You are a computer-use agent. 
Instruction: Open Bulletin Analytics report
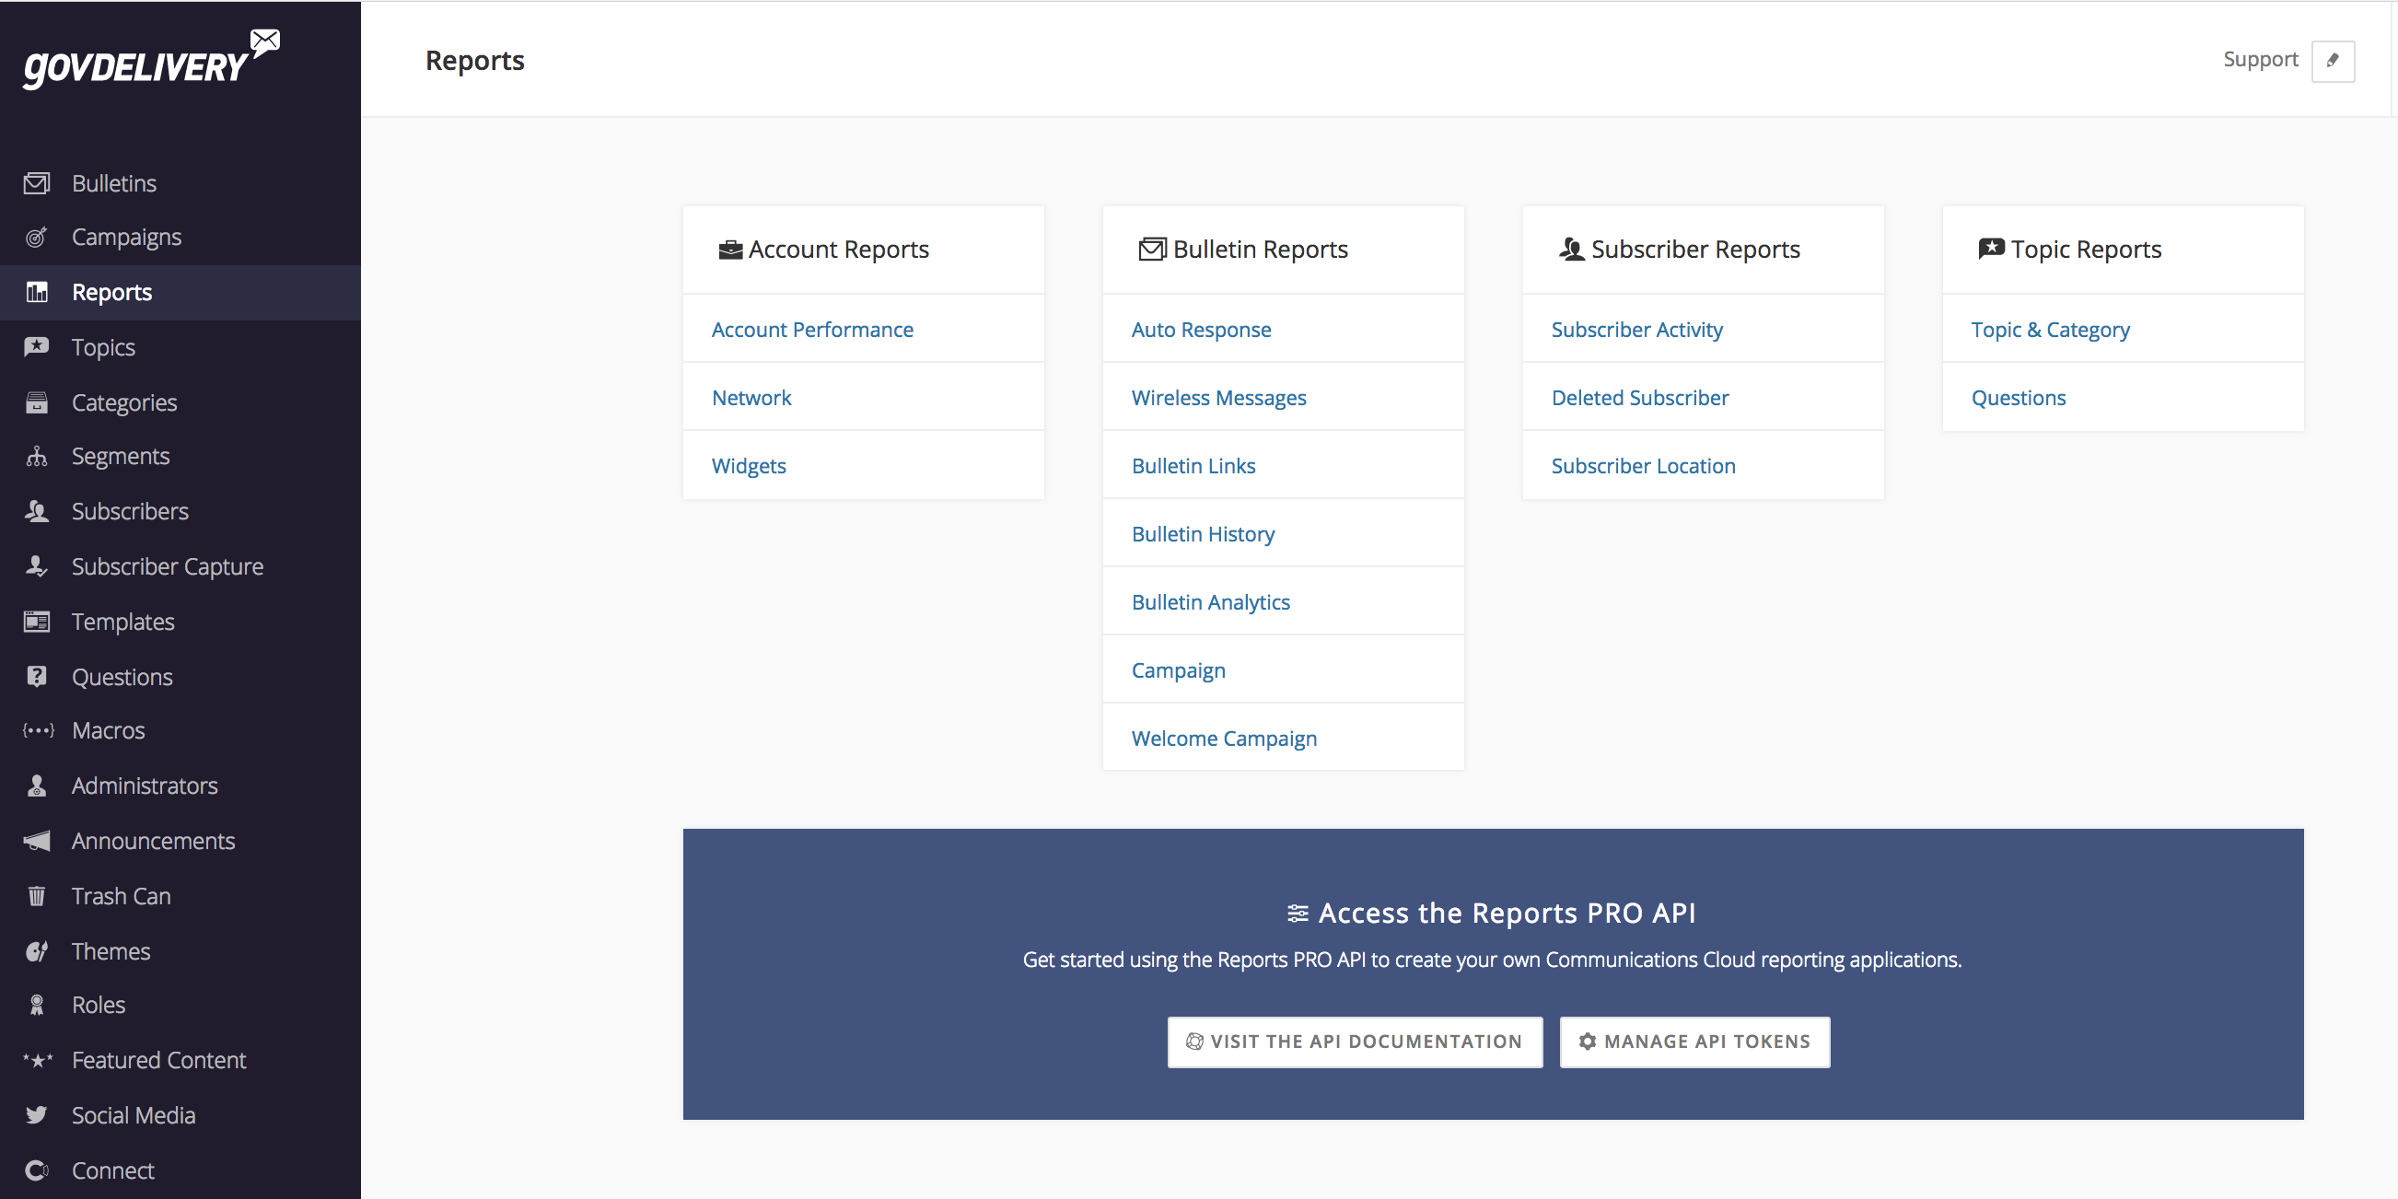pyautogui.click(x=1210, y=601)
